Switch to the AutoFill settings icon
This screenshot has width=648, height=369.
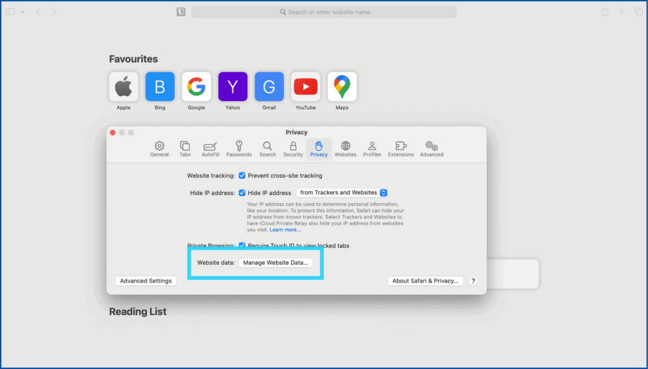[x=210, y=149]
